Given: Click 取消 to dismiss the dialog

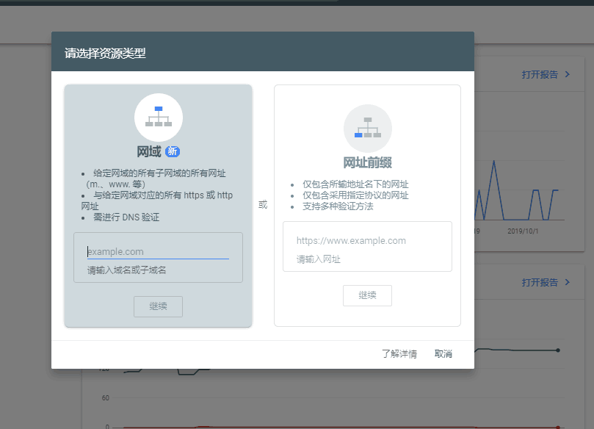Looking at the screenshot, I should (443, 353).
